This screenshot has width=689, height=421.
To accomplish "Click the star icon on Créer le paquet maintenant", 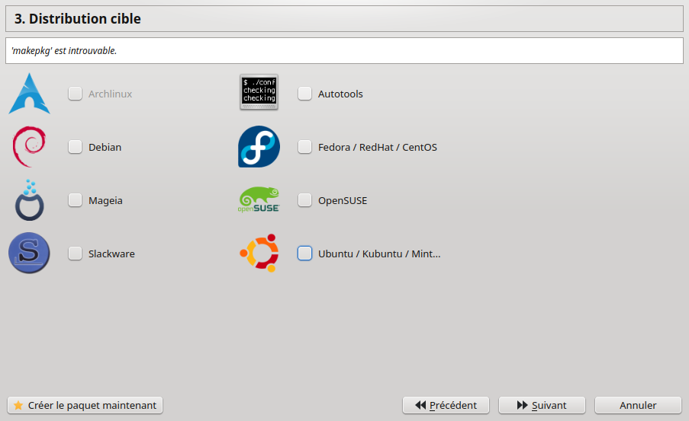I will [x=18, y=405].
